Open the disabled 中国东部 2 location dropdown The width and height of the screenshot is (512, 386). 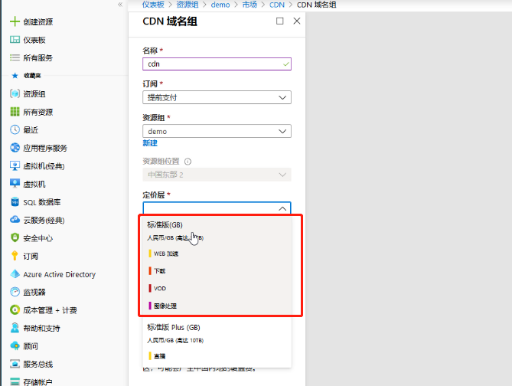tap(217, 175)
